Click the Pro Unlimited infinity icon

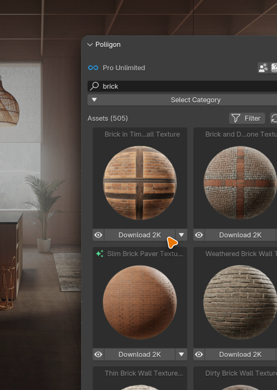(x=93, y=68)
